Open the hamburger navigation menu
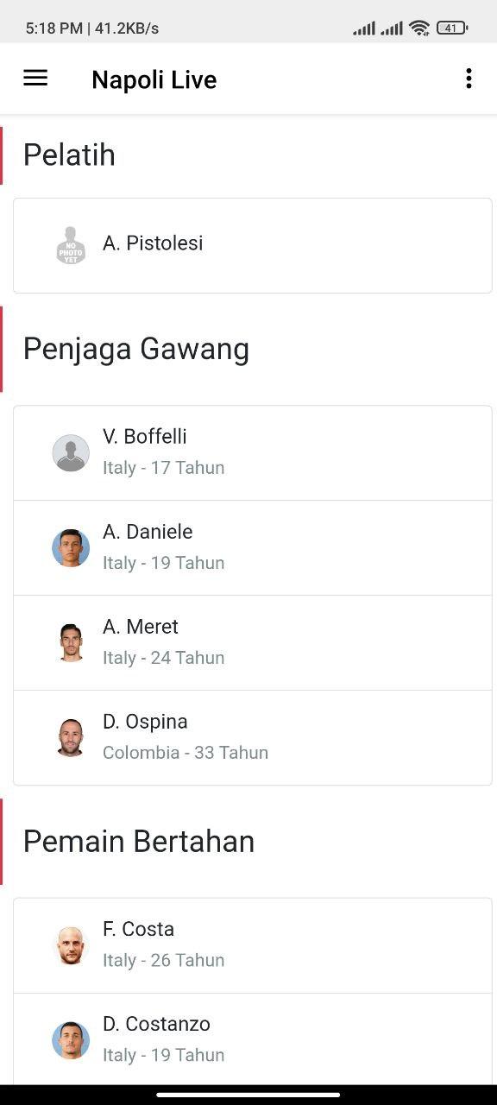 (x=35, y=79)
